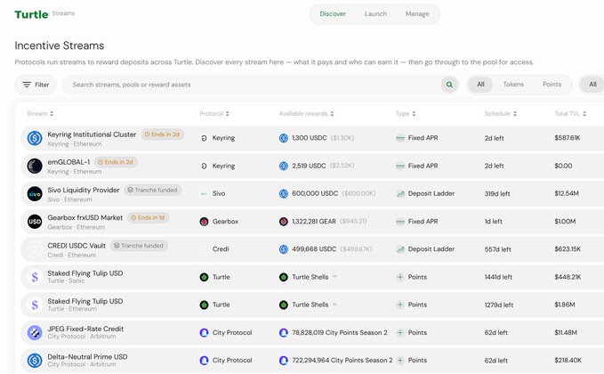Click Deposit Ladder label in CREDI row

coord(431,249)
